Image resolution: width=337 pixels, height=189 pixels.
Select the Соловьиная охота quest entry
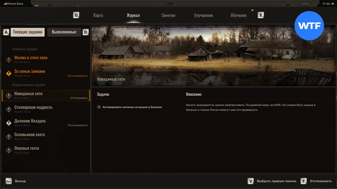[30, 135]
